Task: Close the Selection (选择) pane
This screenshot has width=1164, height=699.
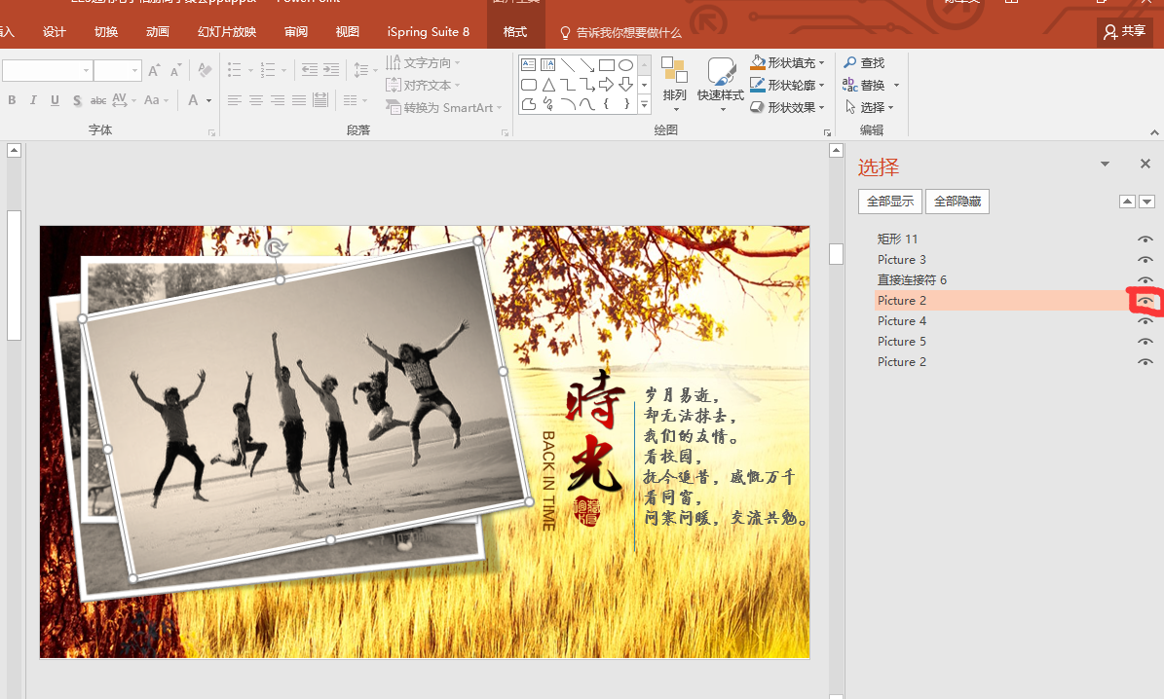Action: tap(1145, 164)
